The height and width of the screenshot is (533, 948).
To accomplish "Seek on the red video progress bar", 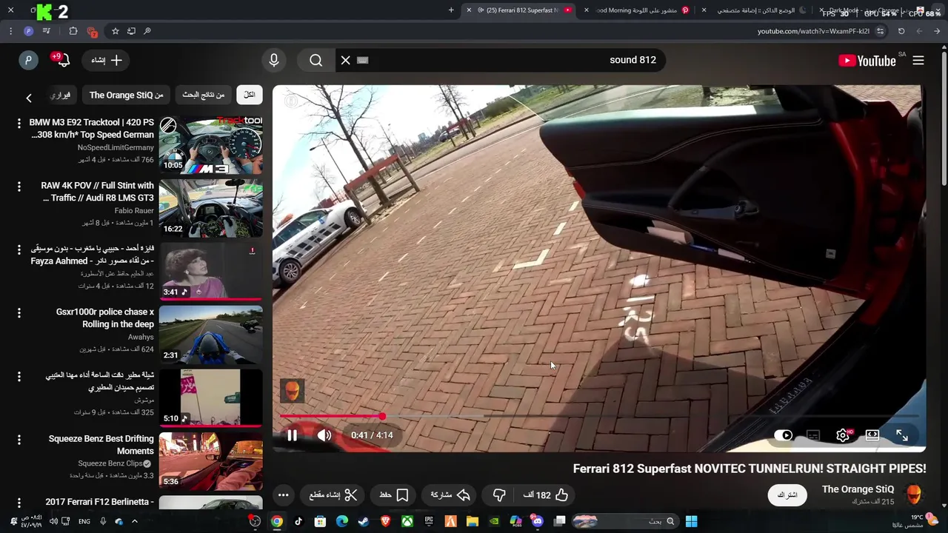I will (x=598, y=417).
